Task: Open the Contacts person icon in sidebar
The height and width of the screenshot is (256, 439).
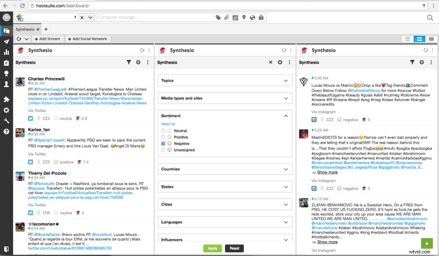Action: [x=6, y=84]
